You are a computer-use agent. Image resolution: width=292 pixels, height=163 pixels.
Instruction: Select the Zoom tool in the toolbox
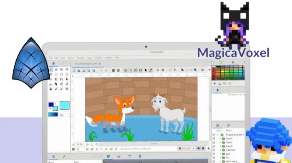point(67,89)
